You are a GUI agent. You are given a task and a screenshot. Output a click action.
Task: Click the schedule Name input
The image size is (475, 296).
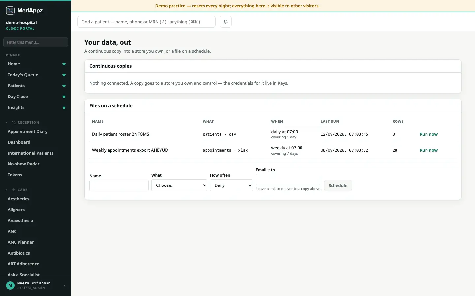tap(119, 185)
